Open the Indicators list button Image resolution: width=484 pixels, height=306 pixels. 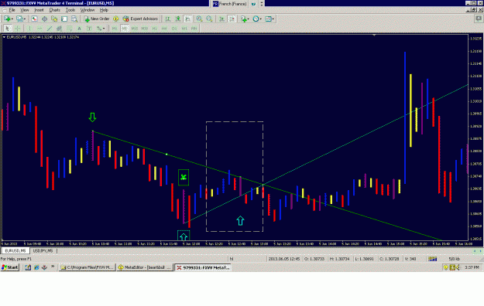coord(243,19)
